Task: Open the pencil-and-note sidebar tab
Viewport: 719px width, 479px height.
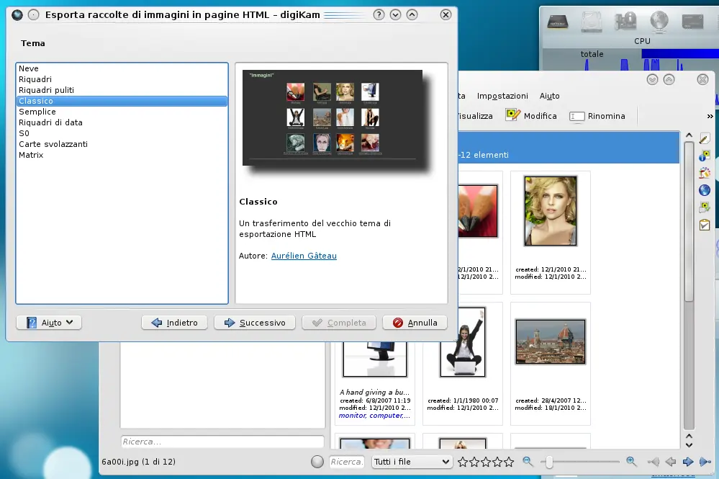Action: pos(705,138)
